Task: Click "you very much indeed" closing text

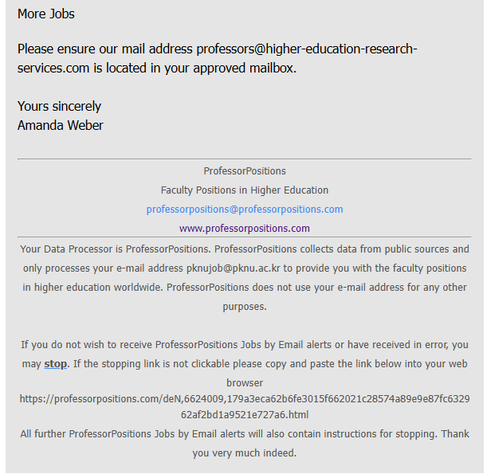Action: coord(244,453)
